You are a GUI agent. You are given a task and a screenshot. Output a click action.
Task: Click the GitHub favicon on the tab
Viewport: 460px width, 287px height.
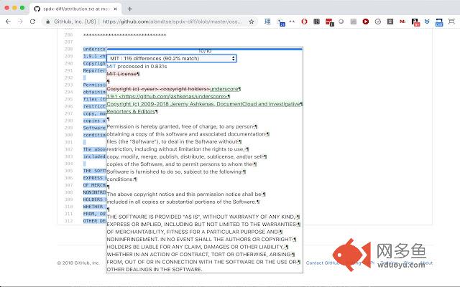tap(37, 9)
